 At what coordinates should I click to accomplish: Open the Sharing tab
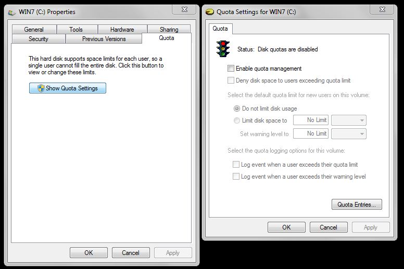tap(169, 29)
